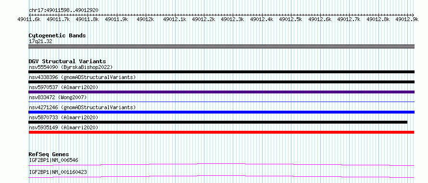Click the 49012.9k ruler tick label
The height and width of the screenshot is (183, 428).
click(407, 19)
